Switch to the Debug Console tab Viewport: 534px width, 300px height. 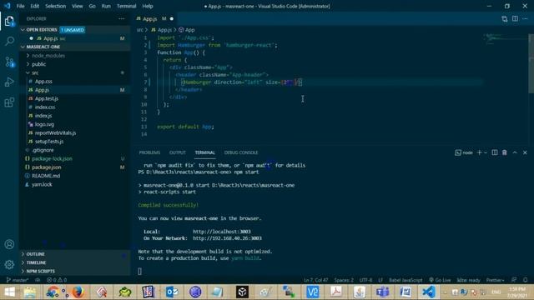click(241, 152)
